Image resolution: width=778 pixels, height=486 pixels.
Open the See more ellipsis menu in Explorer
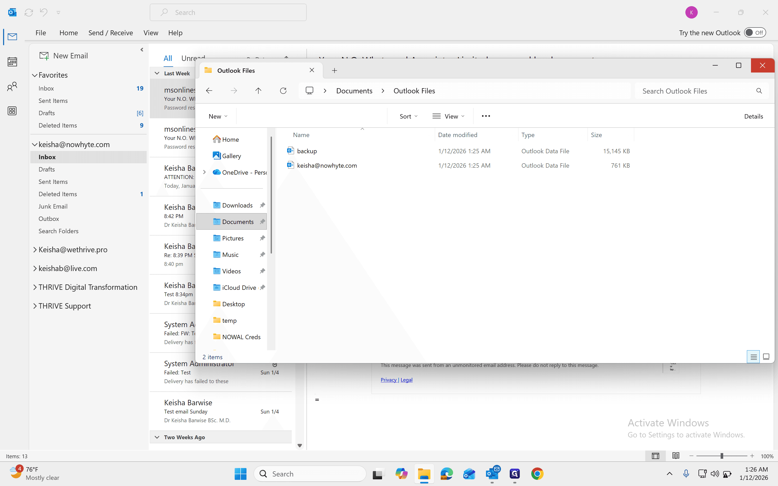(x=486, y=116)
